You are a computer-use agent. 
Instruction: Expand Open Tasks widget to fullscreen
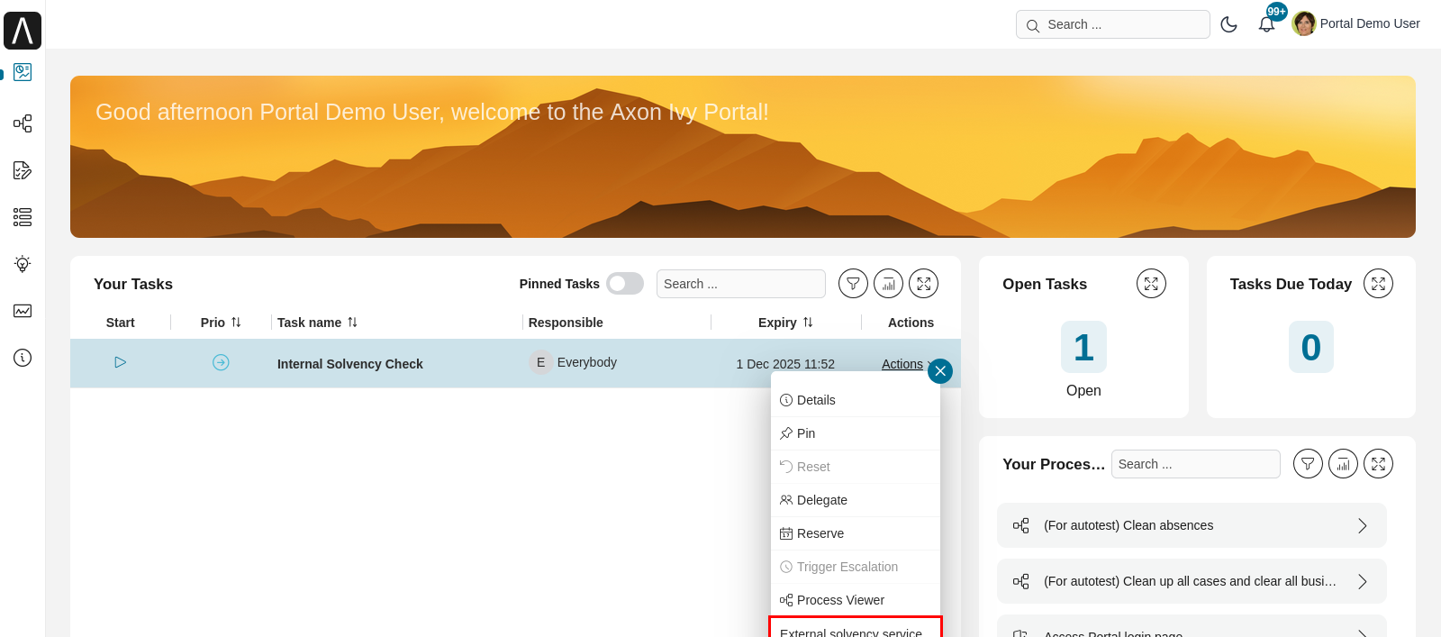(1151, 284)
